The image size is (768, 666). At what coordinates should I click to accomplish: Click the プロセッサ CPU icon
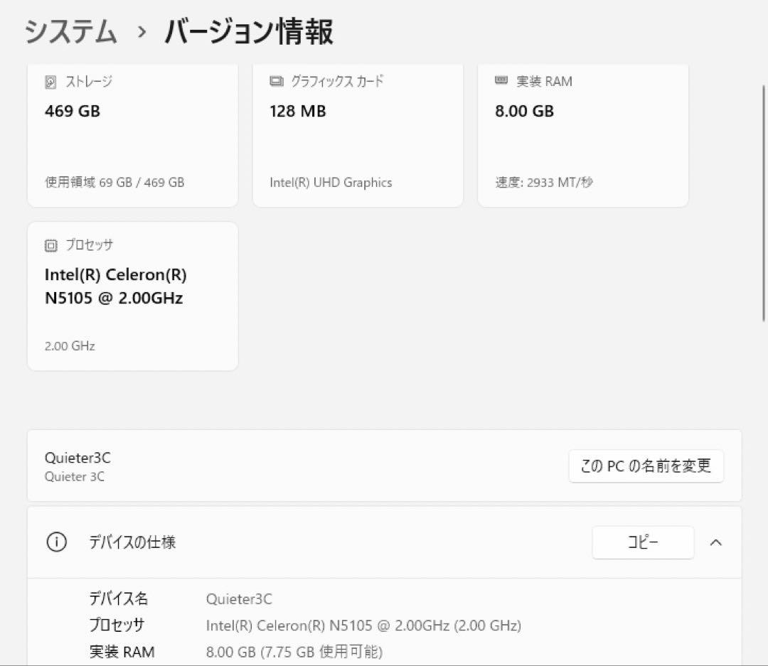[x=50, y=245]
